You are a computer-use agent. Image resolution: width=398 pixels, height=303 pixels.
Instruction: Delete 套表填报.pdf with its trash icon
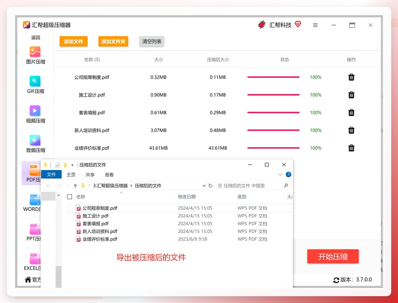coord(351,112)
